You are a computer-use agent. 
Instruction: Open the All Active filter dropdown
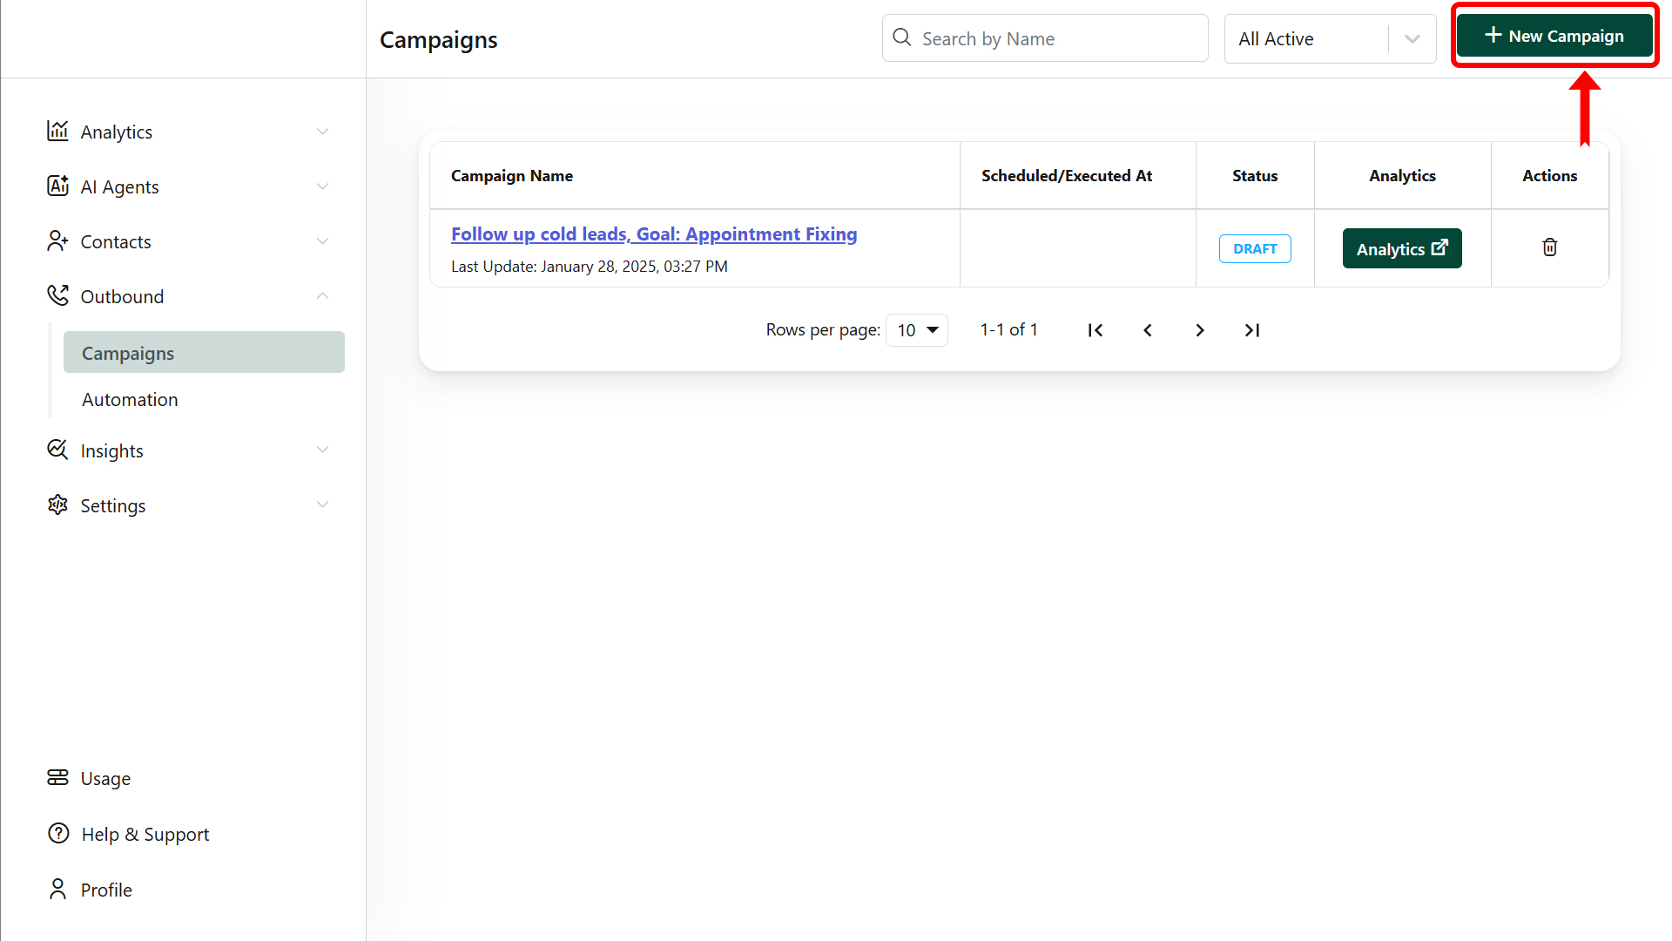(x=1330, y=38)
